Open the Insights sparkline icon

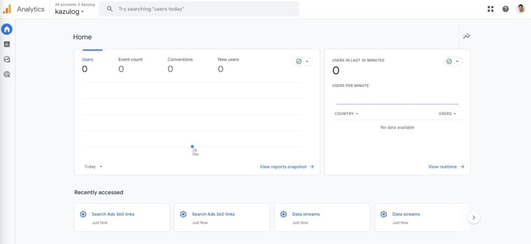467,36
